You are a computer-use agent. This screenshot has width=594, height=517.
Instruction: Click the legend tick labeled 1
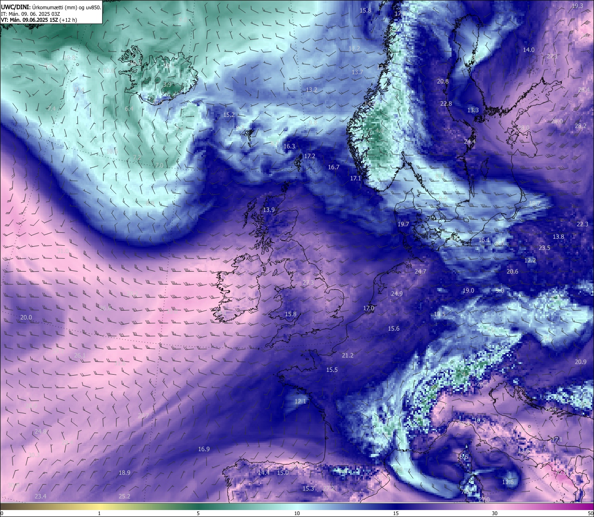[x=99, y=513]
